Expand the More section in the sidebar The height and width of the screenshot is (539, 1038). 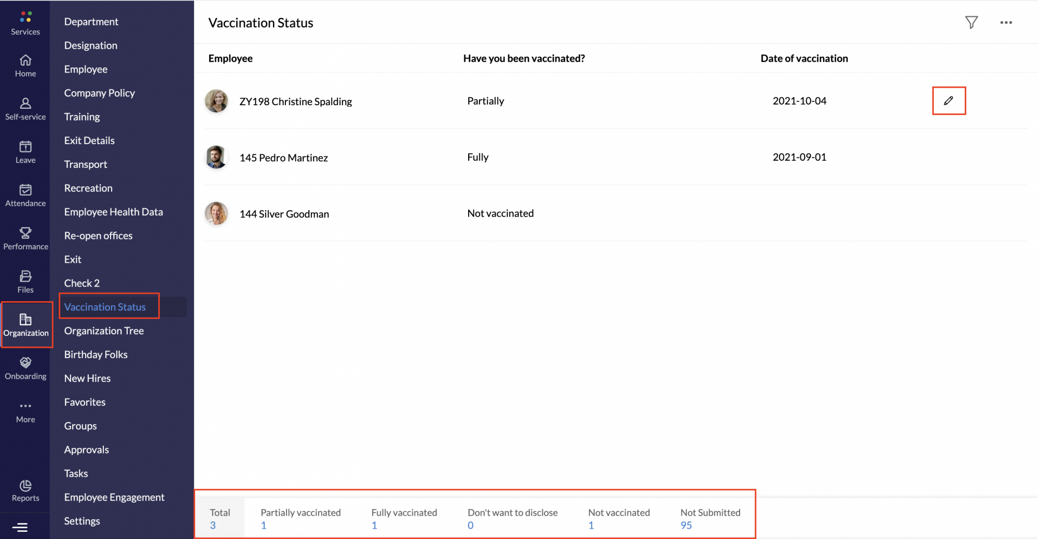point(25,411)
